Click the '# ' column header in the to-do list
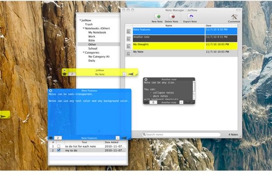 tap(53, 142)
